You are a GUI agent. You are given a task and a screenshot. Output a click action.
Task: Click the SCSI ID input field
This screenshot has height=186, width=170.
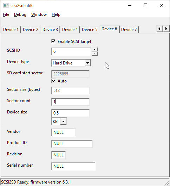click(71, 51)
